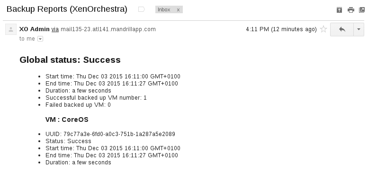Open more options arrow beside Reply

tap(359, 29)
